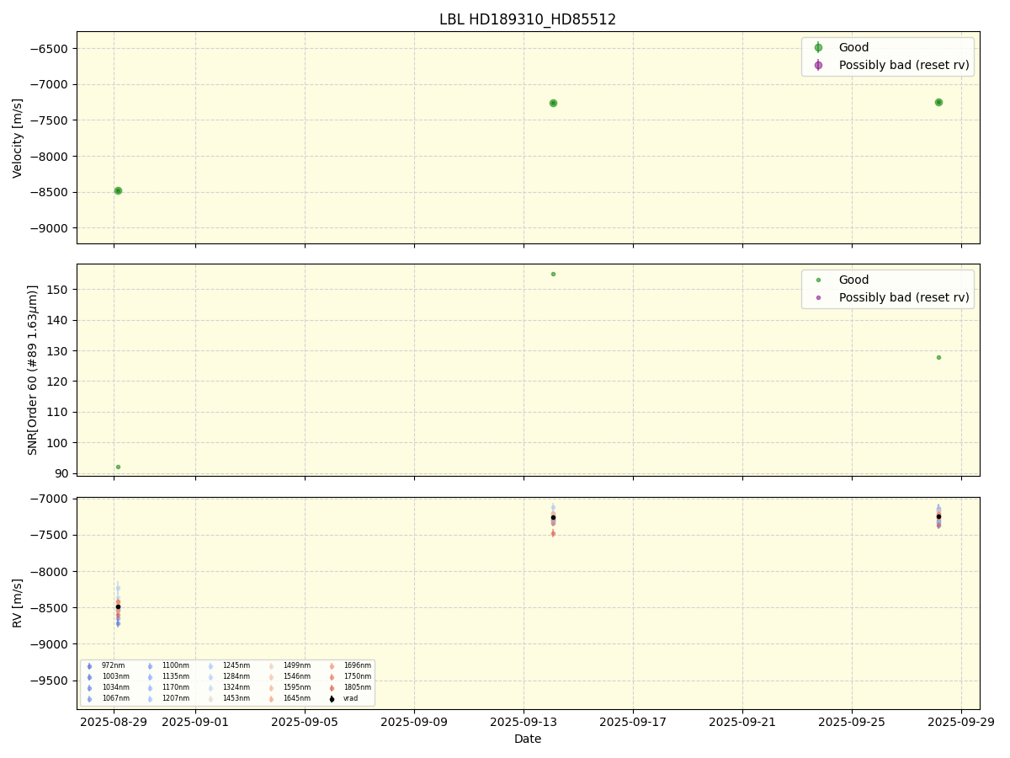This screenshot has width=1010, height=758.
Task: Click the Good marker in SNR panel legend
Action: 818,280
